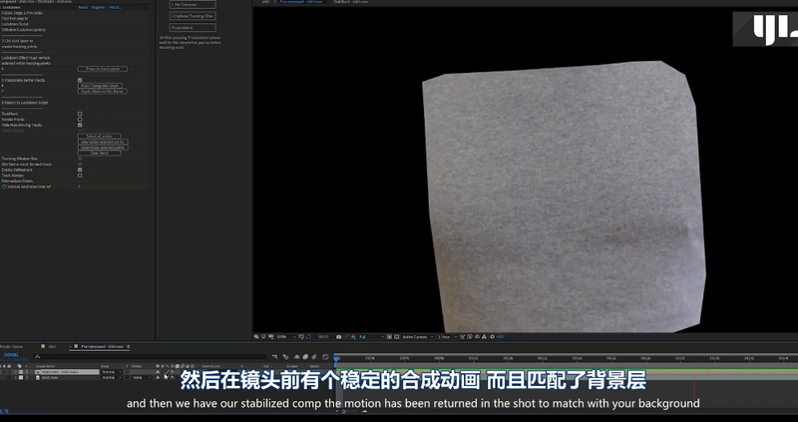Click the snapshot camera icon in viewer

(x=339, y=336)
